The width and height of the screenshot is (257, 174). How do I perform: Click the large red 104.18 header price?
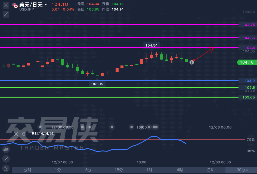click(60, 4)
